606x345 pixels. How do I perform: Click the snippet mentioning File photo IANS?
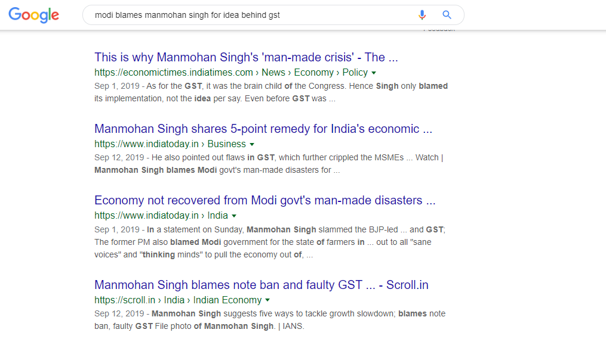[x=270, y=320]
